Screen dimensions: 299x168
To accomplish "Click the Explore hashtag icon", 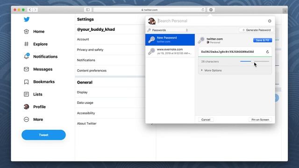I will (x=26, y=44).
